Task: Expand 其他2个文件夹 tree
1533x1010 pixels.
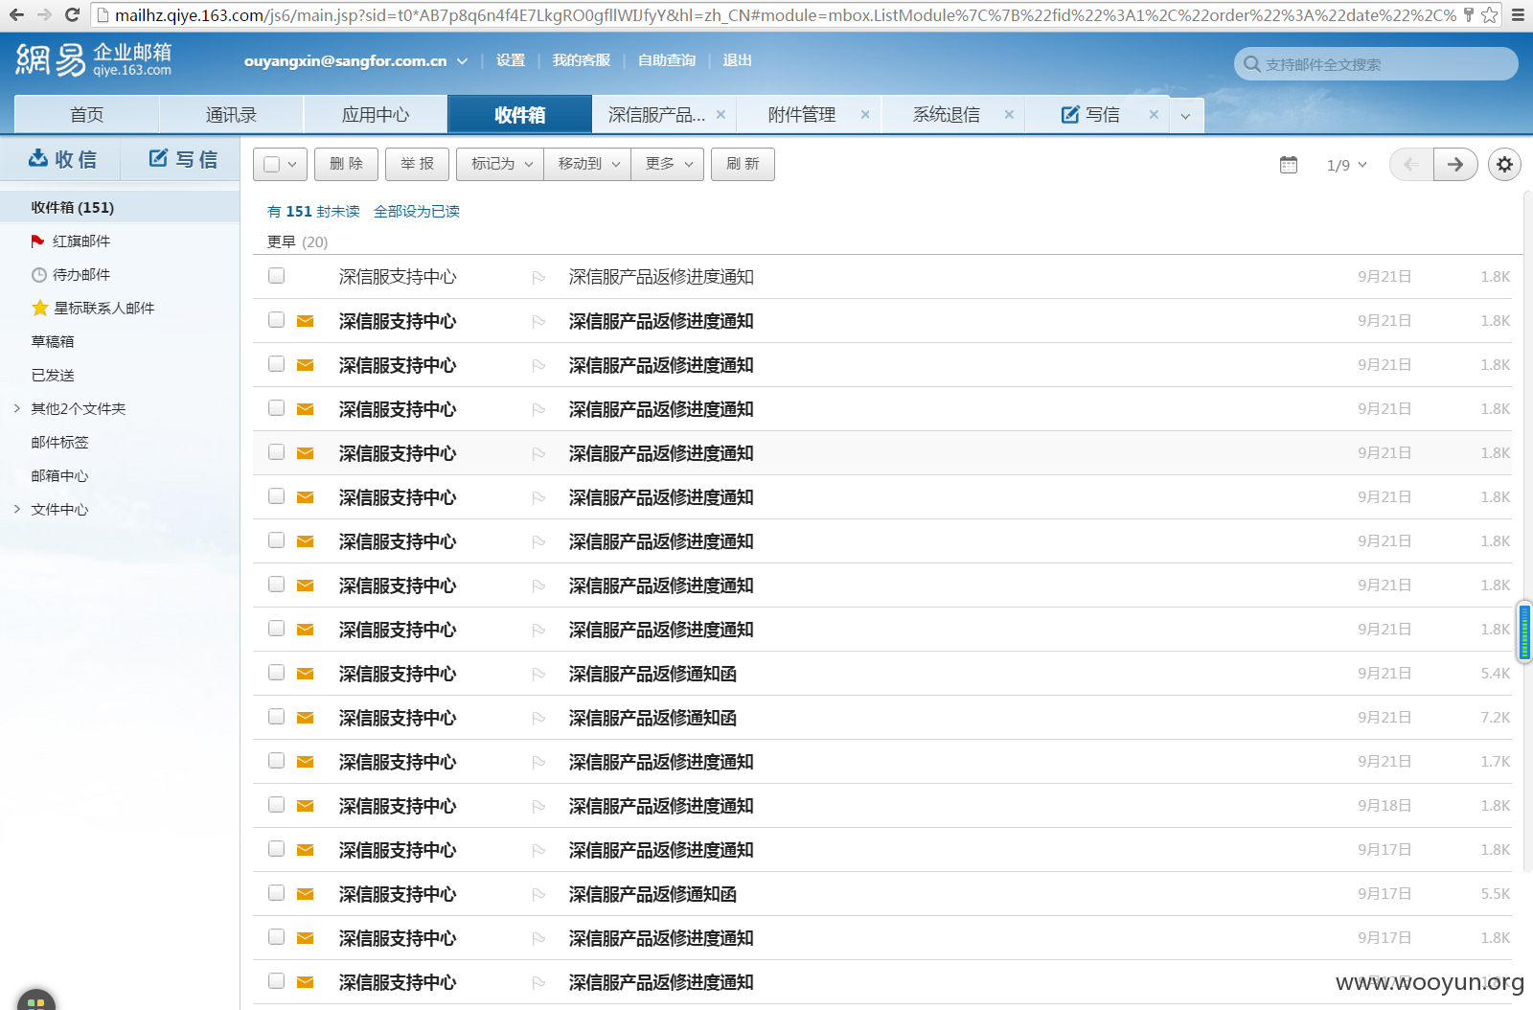Action: (16, 408)
